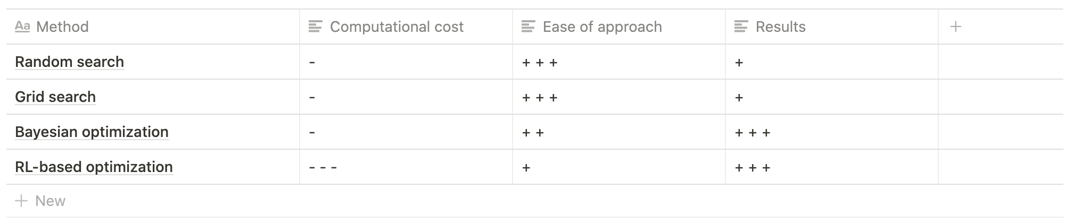Open the Computational cost column header menu
This screenshot has height=223, width=1074.
tap(406, 27)
